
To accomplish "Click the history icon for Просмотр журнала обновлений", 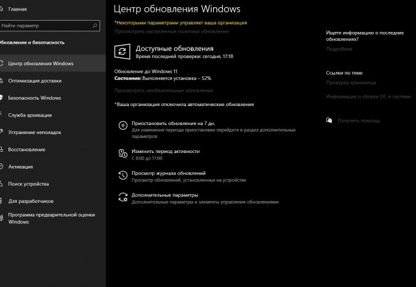I will 123,175.
